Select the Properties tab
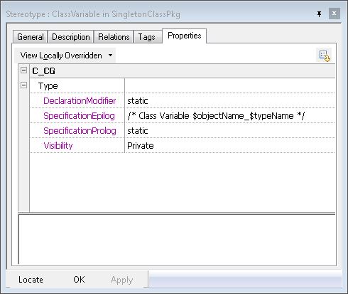348x294 pixels. pos(185,36)
